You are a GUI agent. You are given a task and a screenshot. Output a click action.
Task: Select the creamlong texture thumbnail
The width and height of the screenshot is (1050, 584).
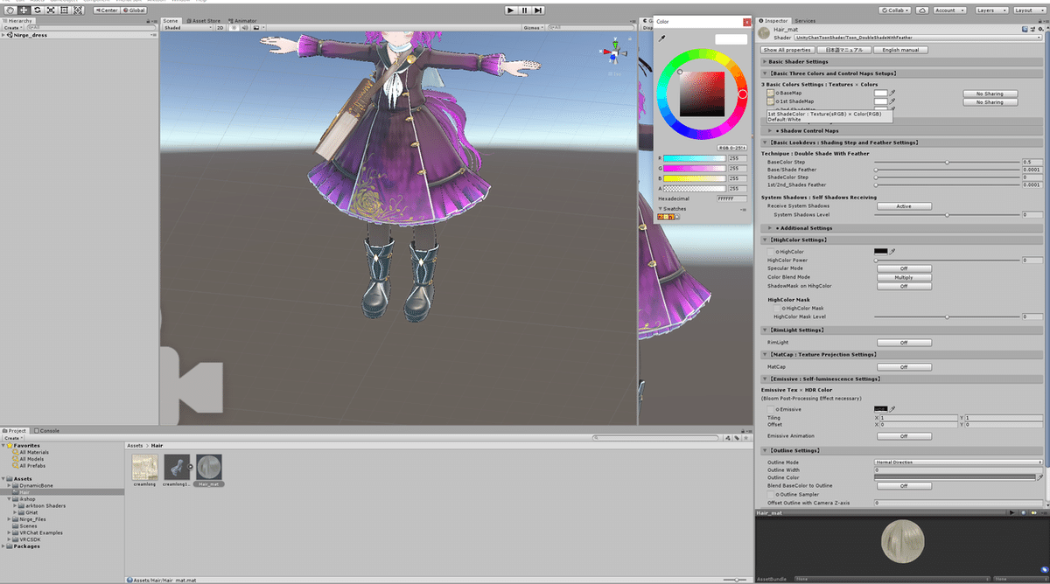point(144,468)
